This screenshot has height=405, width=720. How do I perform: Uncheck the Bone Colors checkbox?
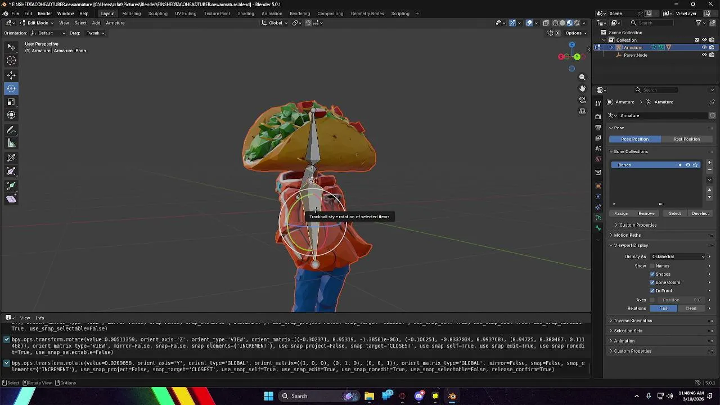point(652,282)
